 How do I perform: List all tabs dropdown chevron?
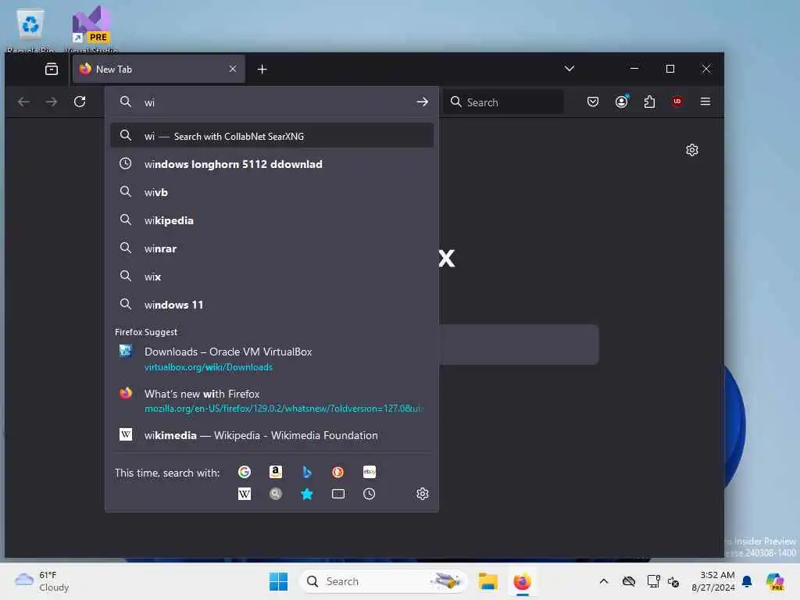pyautogui.click(x=570, y=69)
